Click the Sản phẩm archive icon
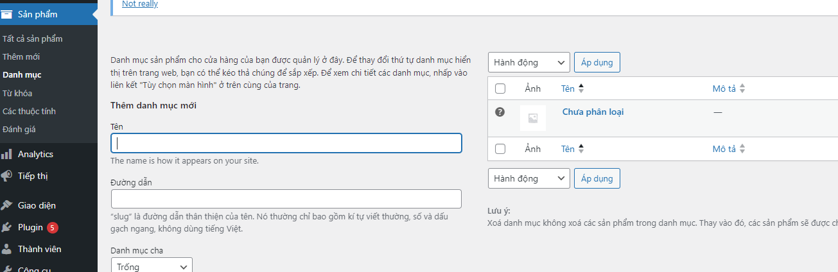 tap(7, 14)
